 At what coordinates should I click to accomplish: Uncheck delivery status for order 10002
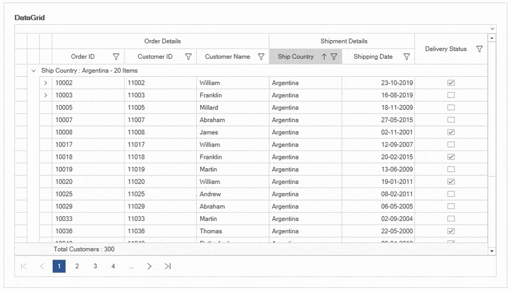tap(451, 83)
